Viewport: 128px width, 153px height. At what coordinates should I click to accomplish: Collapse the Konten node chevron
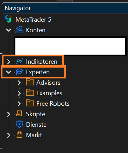9,30
